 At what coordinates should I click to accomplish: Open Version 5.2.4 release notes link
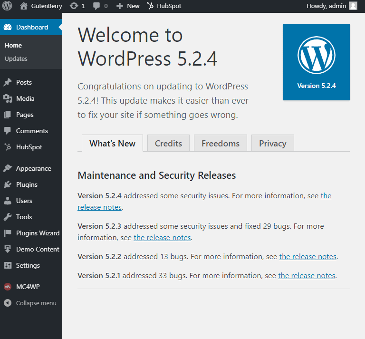[x=99, y=207]
